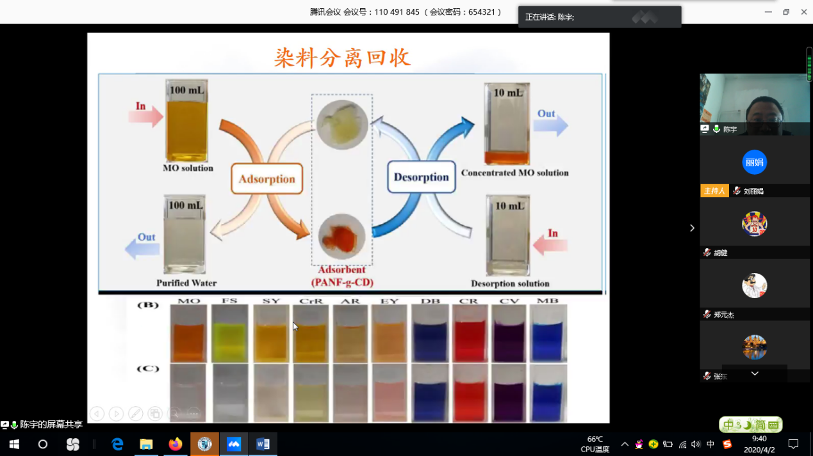This screenshot has height=456, width=813.
Task: Click the volume speaker icon in tray
Action: (x=696, y=444)
